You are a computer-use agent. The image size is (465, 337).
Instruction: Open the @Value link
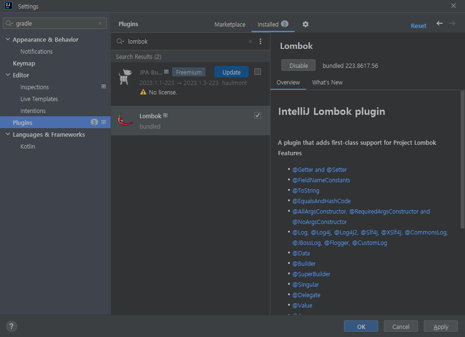(302, 305)
